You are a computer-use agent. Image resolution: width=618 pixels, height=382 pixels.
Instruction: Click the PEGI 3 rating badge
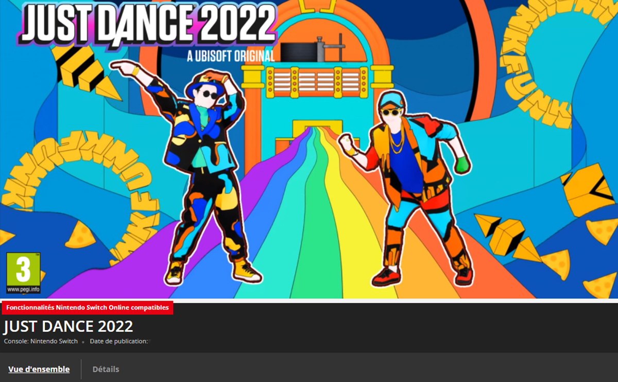[x=23, y=273]
